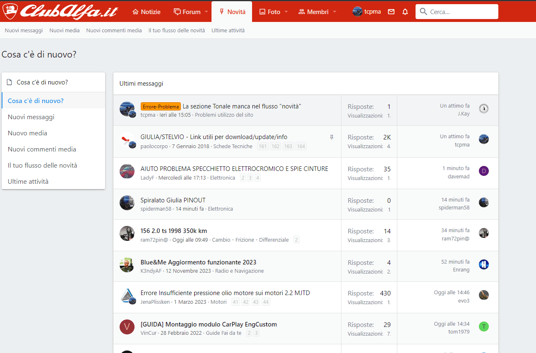Image resolution: width=536 pixels, height=353 pixels.
Task: Open VinCur's red V avatar
Action: (x=127, y=327)
